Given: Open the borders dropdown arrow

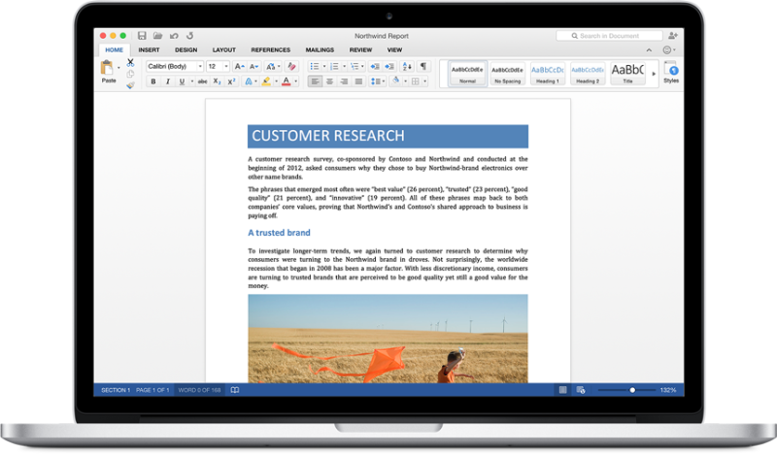Looking at the screenshot, I should (x=424, y=81).
